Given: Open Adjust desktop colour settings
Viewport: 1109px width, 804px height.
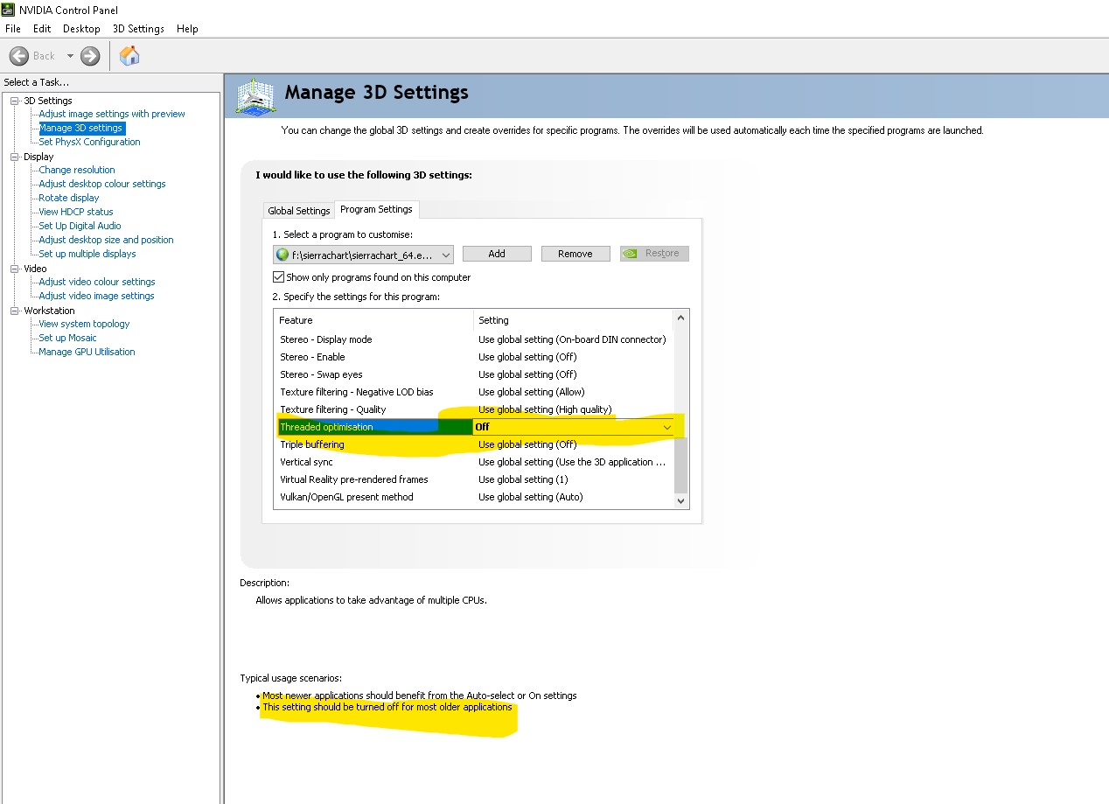Looking at the screenshot, I should (102, 184).
